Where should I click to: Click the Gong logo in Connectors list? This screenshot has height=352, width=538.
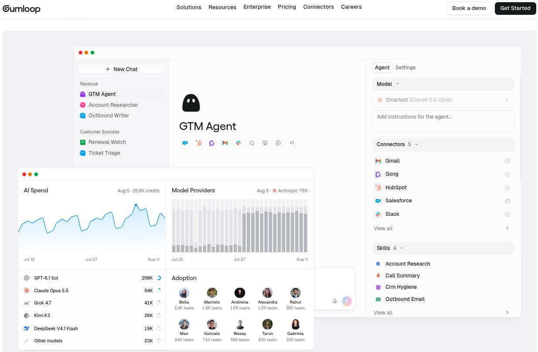[x=378, y=174]
